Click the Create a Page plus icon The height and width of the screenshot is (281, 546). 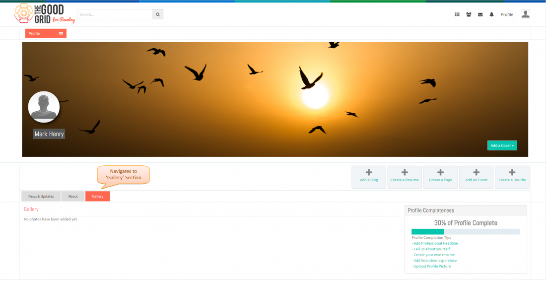440,172
